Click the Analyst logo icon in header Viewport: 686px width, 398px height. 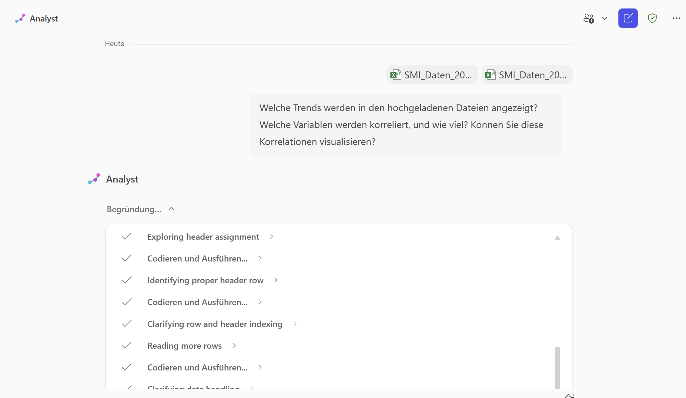19,18
